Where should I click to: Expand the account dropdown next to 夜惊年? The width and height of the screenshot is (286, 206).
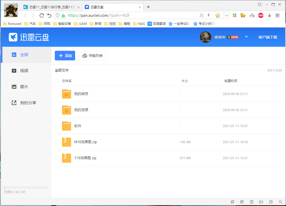click(246, 37)
